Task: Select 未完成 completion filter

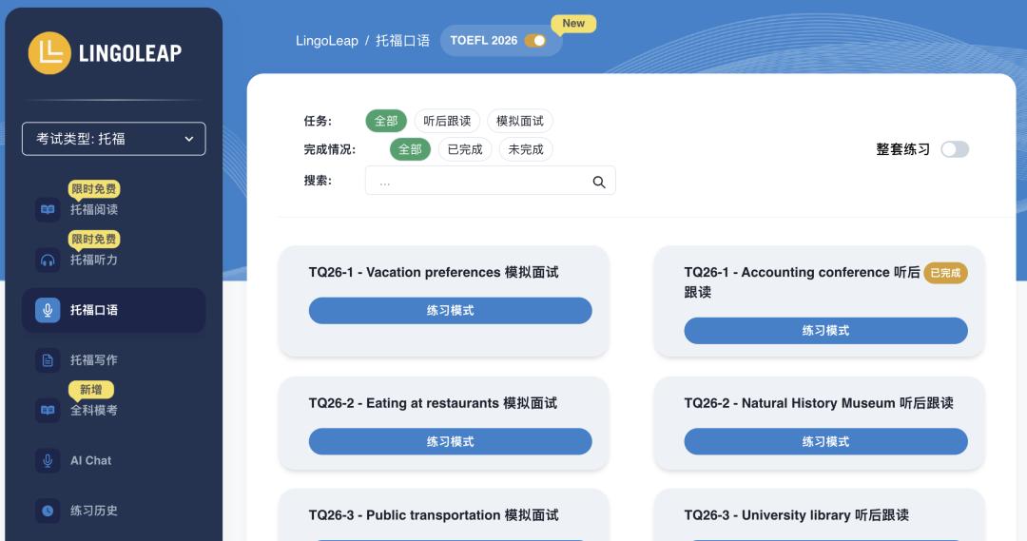Action: [x=526, y=149]
